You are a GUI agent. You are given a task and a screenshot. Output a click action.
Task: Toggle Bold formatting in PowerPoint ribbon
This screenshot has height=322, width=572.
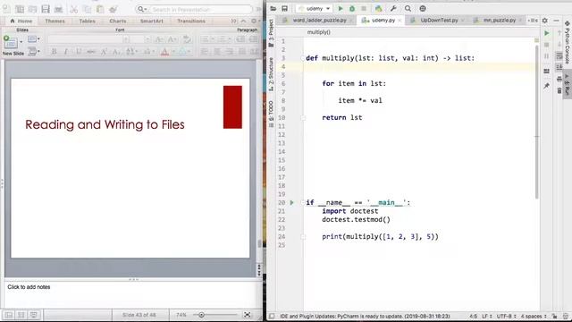tap(54, 52)
